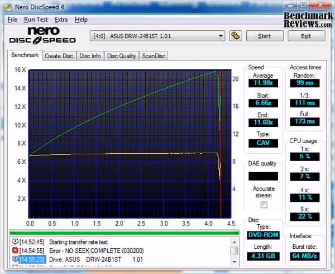
Task: Click the log scrollbar up arrow
Action: [234, 242]
